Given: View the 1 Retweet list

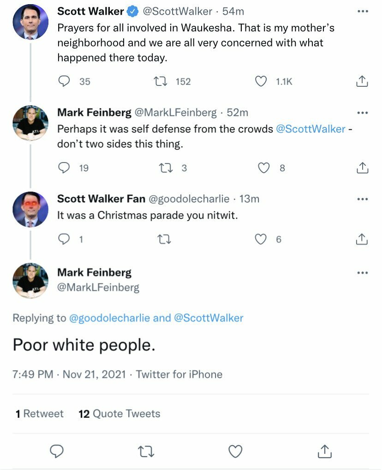Looking at the screenshot, I should click(x=40, y=414).
